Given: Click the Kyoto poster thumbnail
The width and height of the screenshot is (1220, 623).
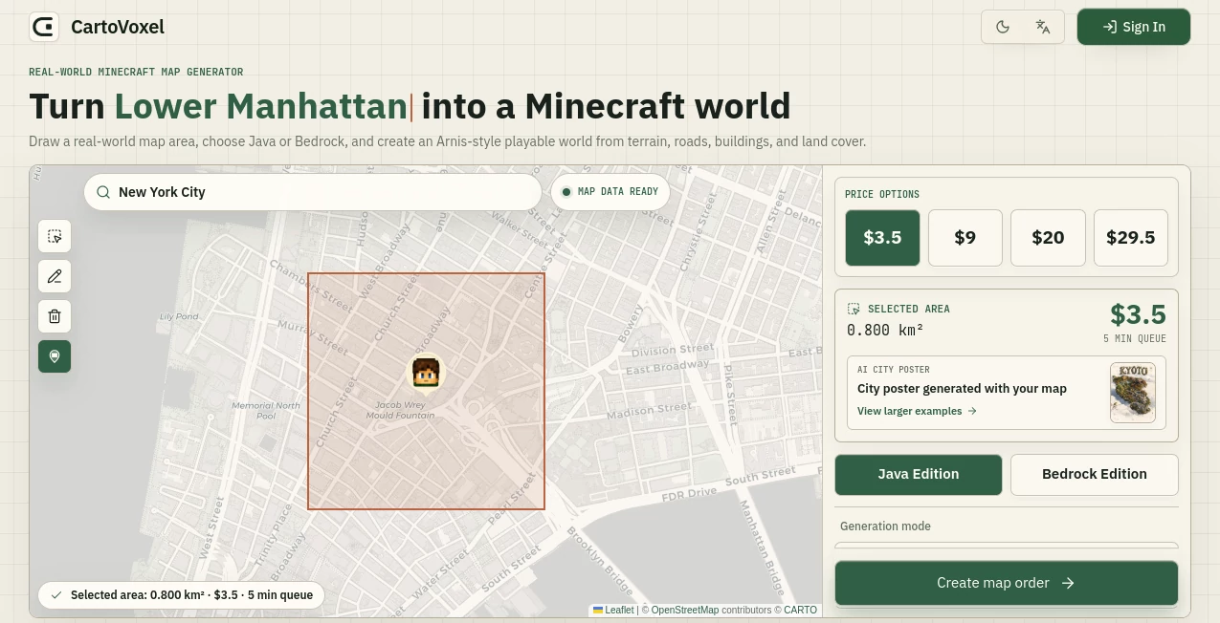Looking at the screenshot, I should pos(1133,393).
